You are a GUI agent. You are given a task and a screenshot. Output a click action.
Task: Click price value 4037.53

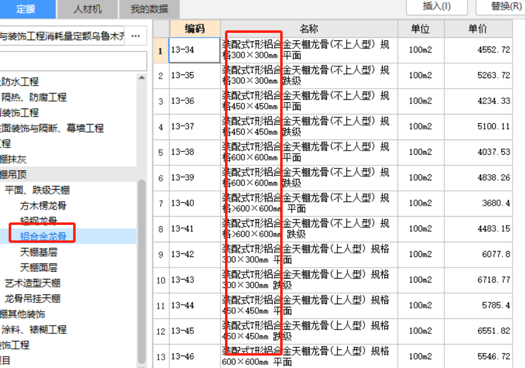[x=493, y=152]
